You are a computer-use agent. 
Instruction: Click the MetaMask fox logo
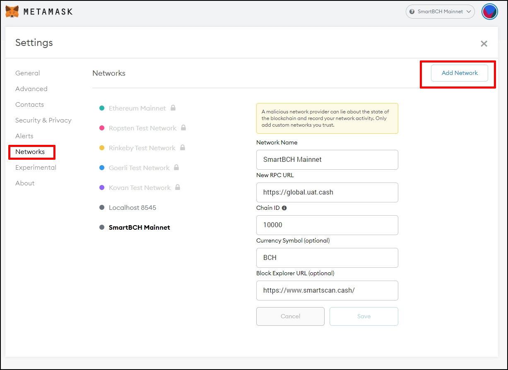(12, 12)
